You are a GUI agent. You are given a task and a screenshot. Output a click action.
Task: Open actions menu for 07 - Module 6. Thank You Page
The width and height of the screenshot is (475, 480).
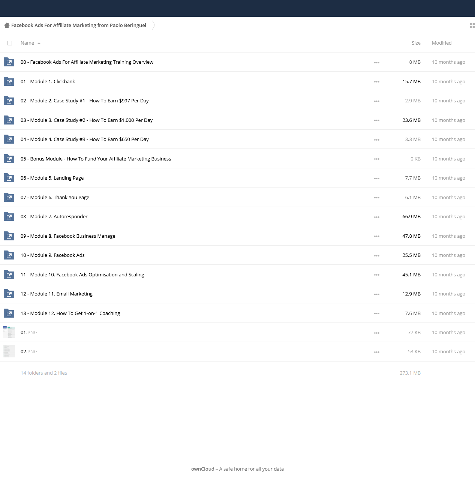point(377,198)
